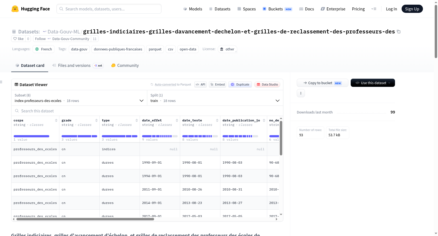Open the license 'other' tag
Image resolution: width=438 pixels, height=236 pixels.
coord(227,49)
